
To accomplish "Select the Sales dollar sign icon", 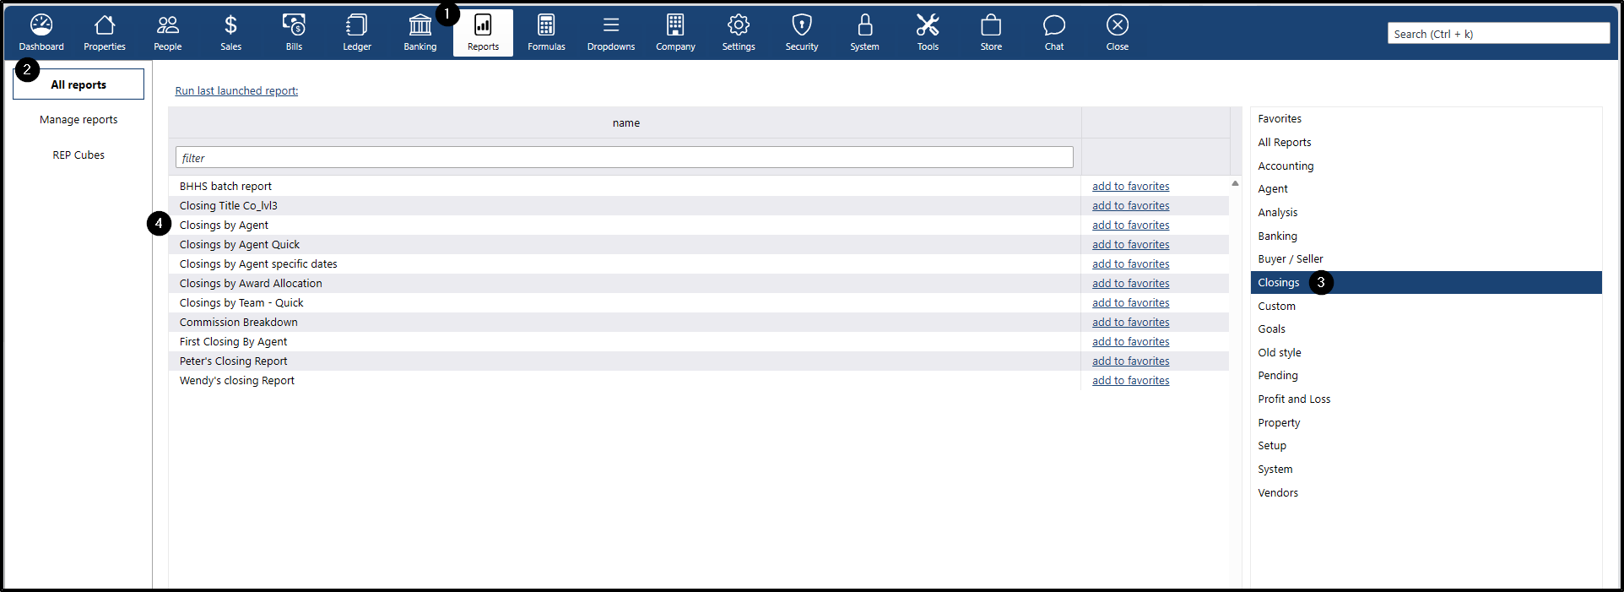I will [230, 25].
